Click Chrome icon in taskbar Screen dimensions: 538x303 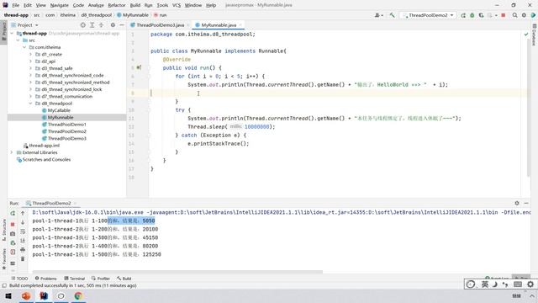(x=78, y=295)
